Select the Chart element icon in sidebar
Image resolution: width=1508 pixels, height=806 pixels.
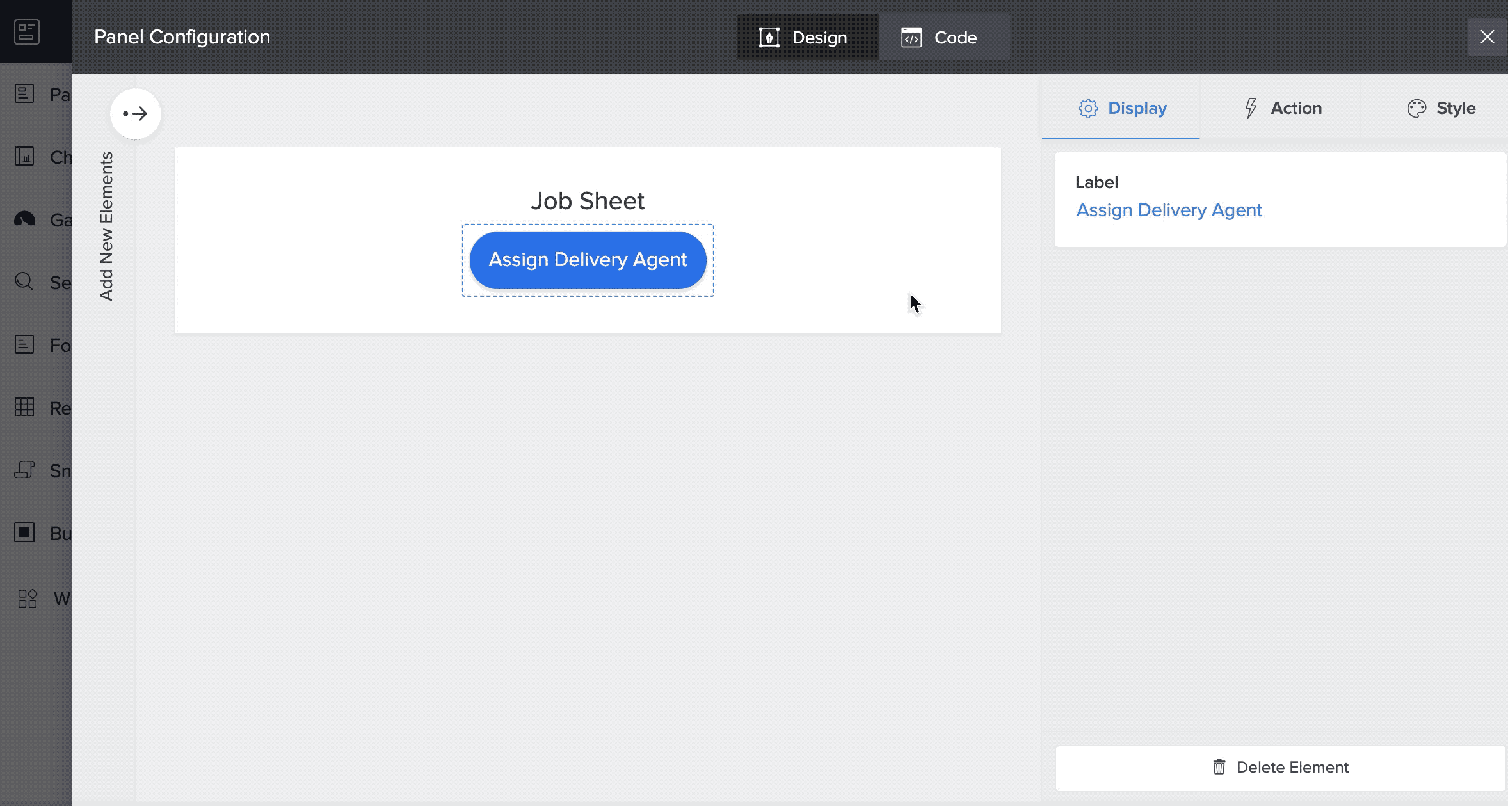click(24, 156)
